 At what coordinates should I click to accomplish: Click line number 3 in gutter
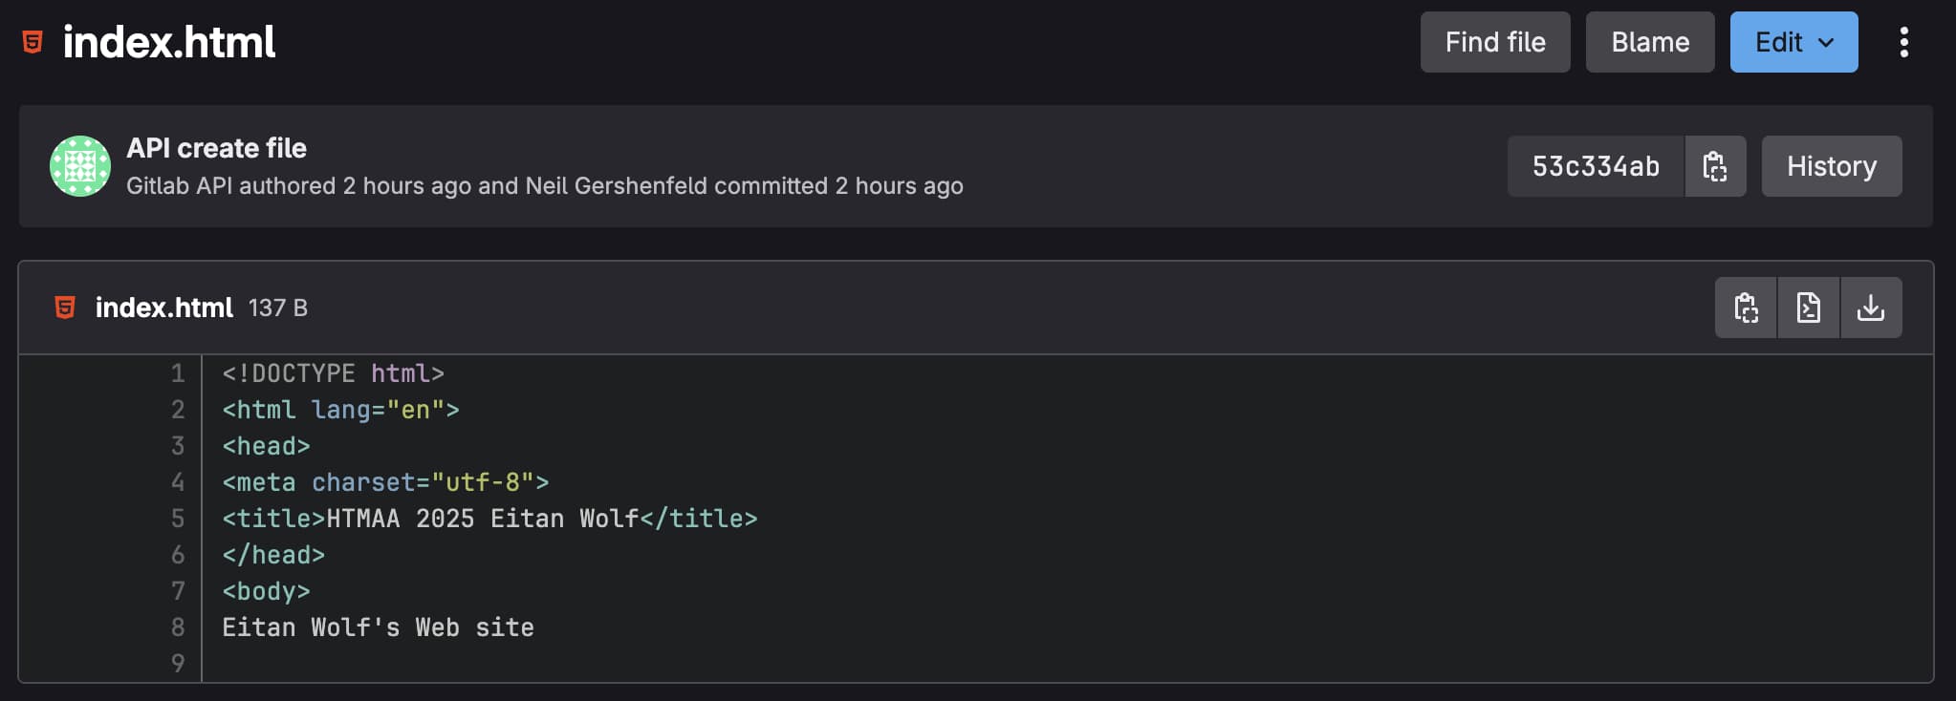pos(178,446)
